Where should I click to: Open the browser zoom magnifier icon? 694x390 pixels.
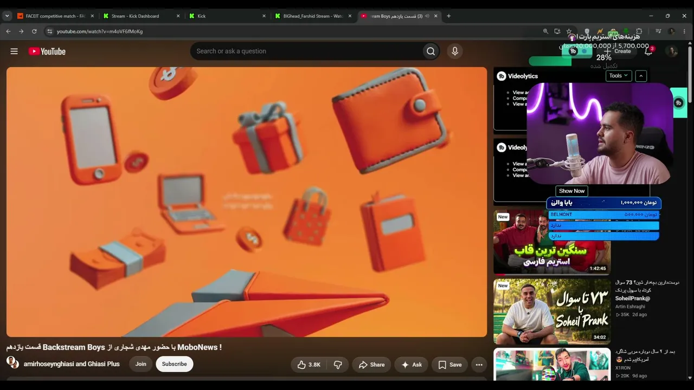(545, 31)
